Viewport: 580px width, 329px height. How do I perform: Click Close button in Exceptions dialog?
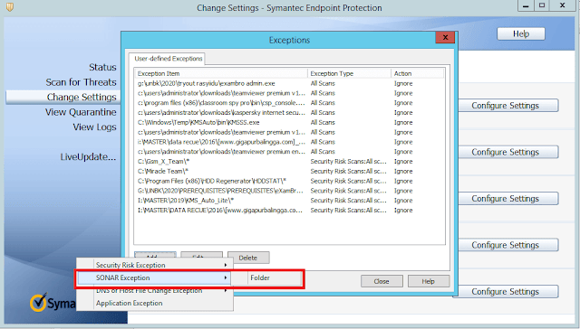(382, 281)
